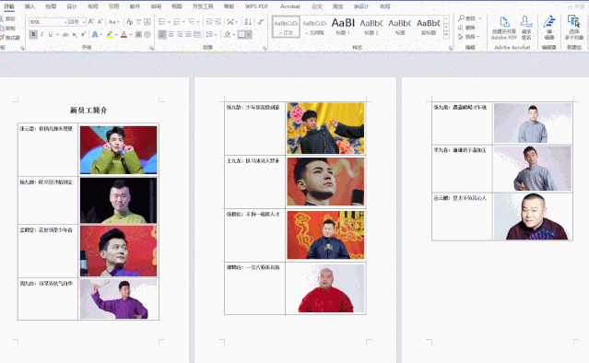Click the Bullets list icon

pyautogui.click(x=162, y=22)
